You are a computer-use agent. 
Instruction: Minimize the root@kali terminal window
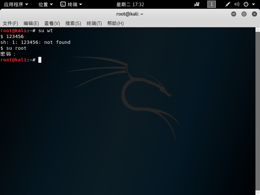234,14
